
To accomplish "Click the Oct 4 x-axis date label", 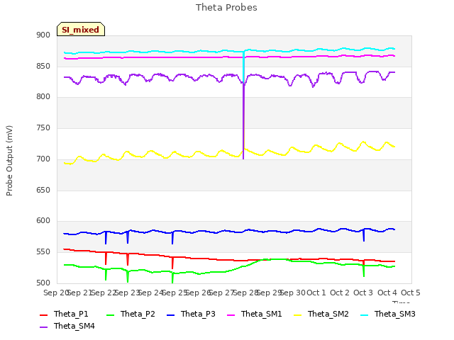I will [x=387, y=293].
